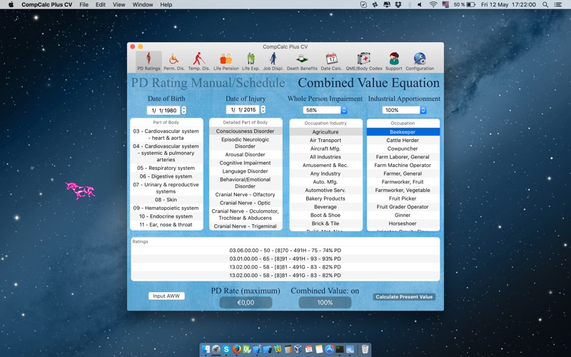Image resolution: width=571 pixels, height=357 pixels.
Task: Select Cranial Nerve - Optic row
Action: coord(246,203)
